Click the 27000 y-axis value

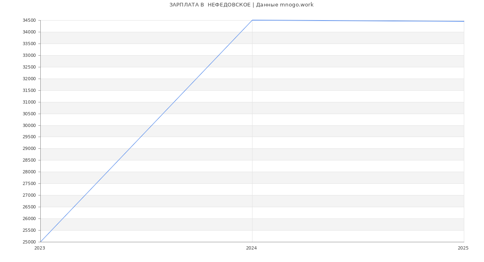point(29,195)
